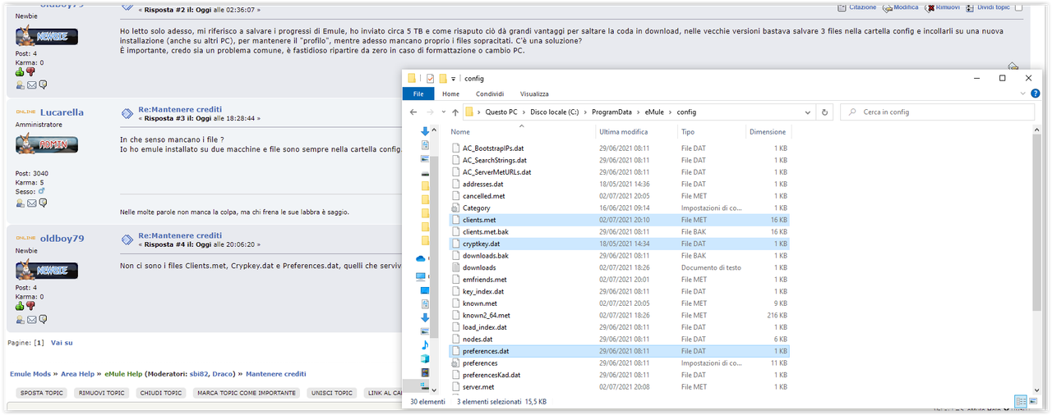1052x415 pixels.
Task: Refresh the config folder view
Action: [x=825, y=112]
